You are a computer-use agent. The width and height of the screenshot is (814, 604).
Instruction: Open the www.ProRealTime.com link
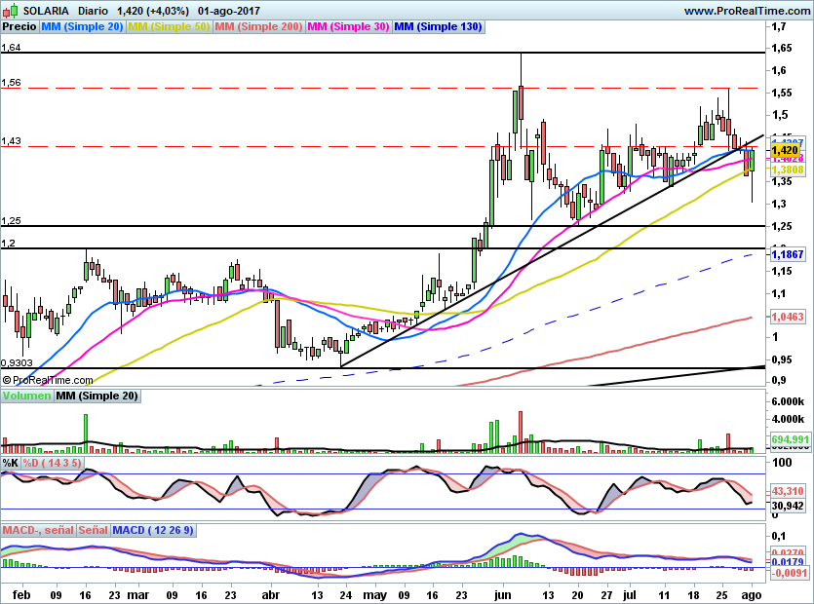(747, 11)
